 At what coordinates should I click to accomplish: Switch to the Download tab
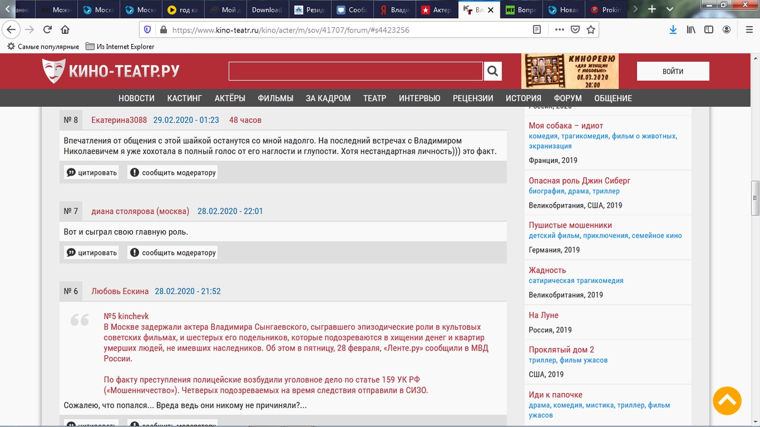[267, 10]
